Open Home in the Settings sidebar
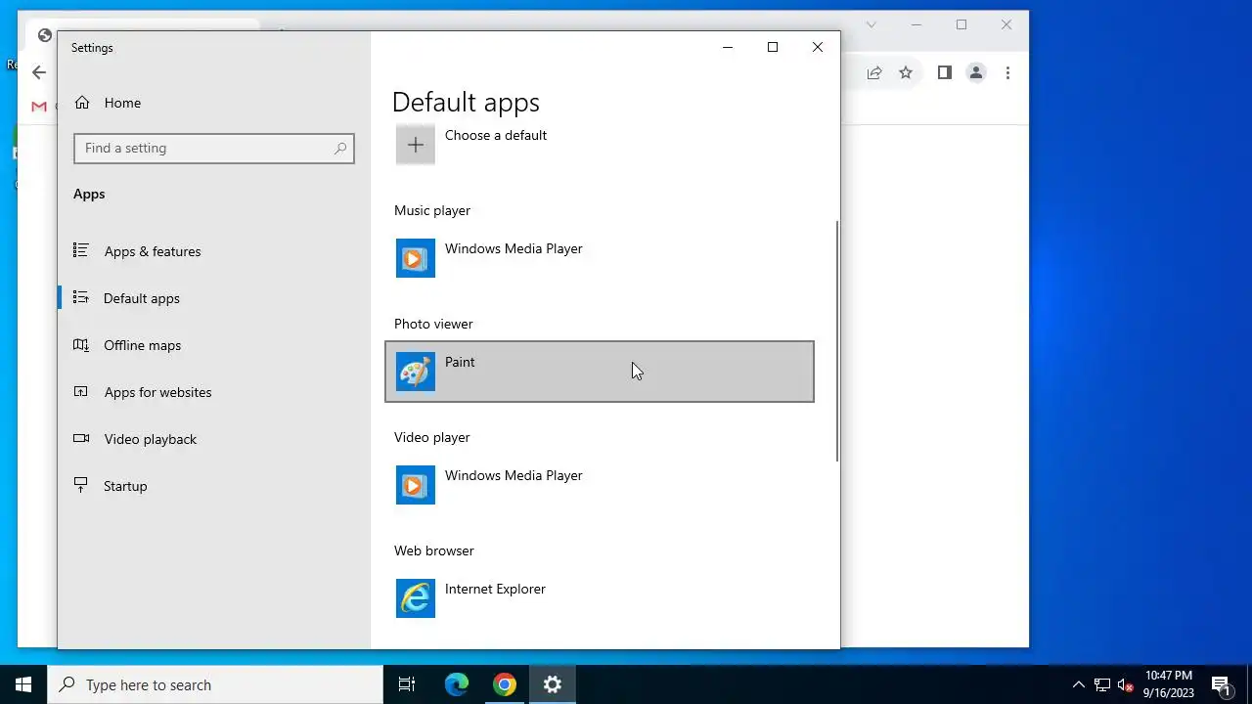This screenshot has height=704, width=1252. point(108,103)
